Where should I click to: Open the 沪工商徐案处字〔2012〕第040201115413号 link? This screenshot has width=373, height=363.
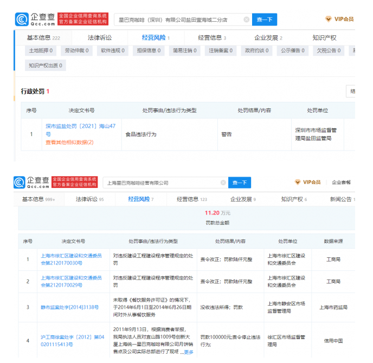click(x=72, y=341)
